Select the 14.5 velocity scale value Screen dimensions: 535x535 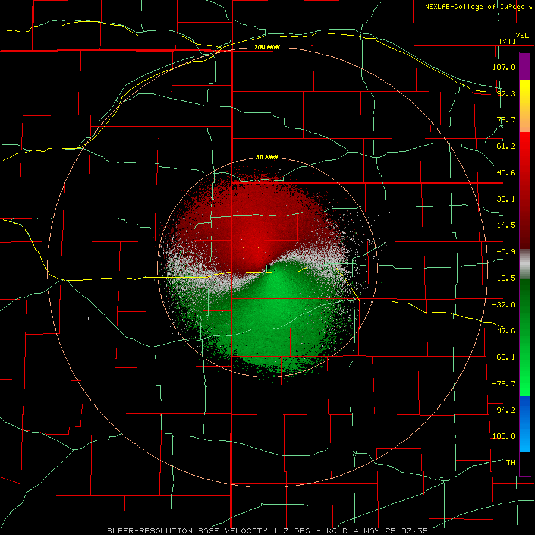pos(506,225)
